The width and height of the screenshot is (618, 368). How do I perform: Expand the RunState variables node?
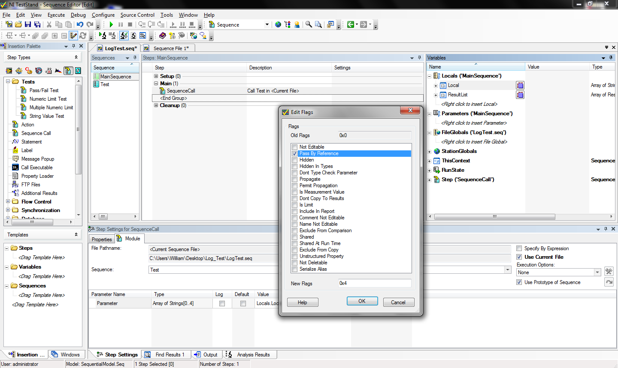430,170
